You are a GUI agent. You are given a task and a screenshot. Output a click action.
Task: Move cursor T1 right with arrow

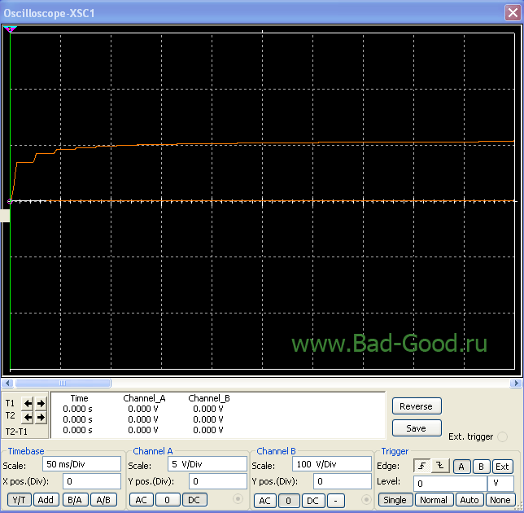[41, 403]
